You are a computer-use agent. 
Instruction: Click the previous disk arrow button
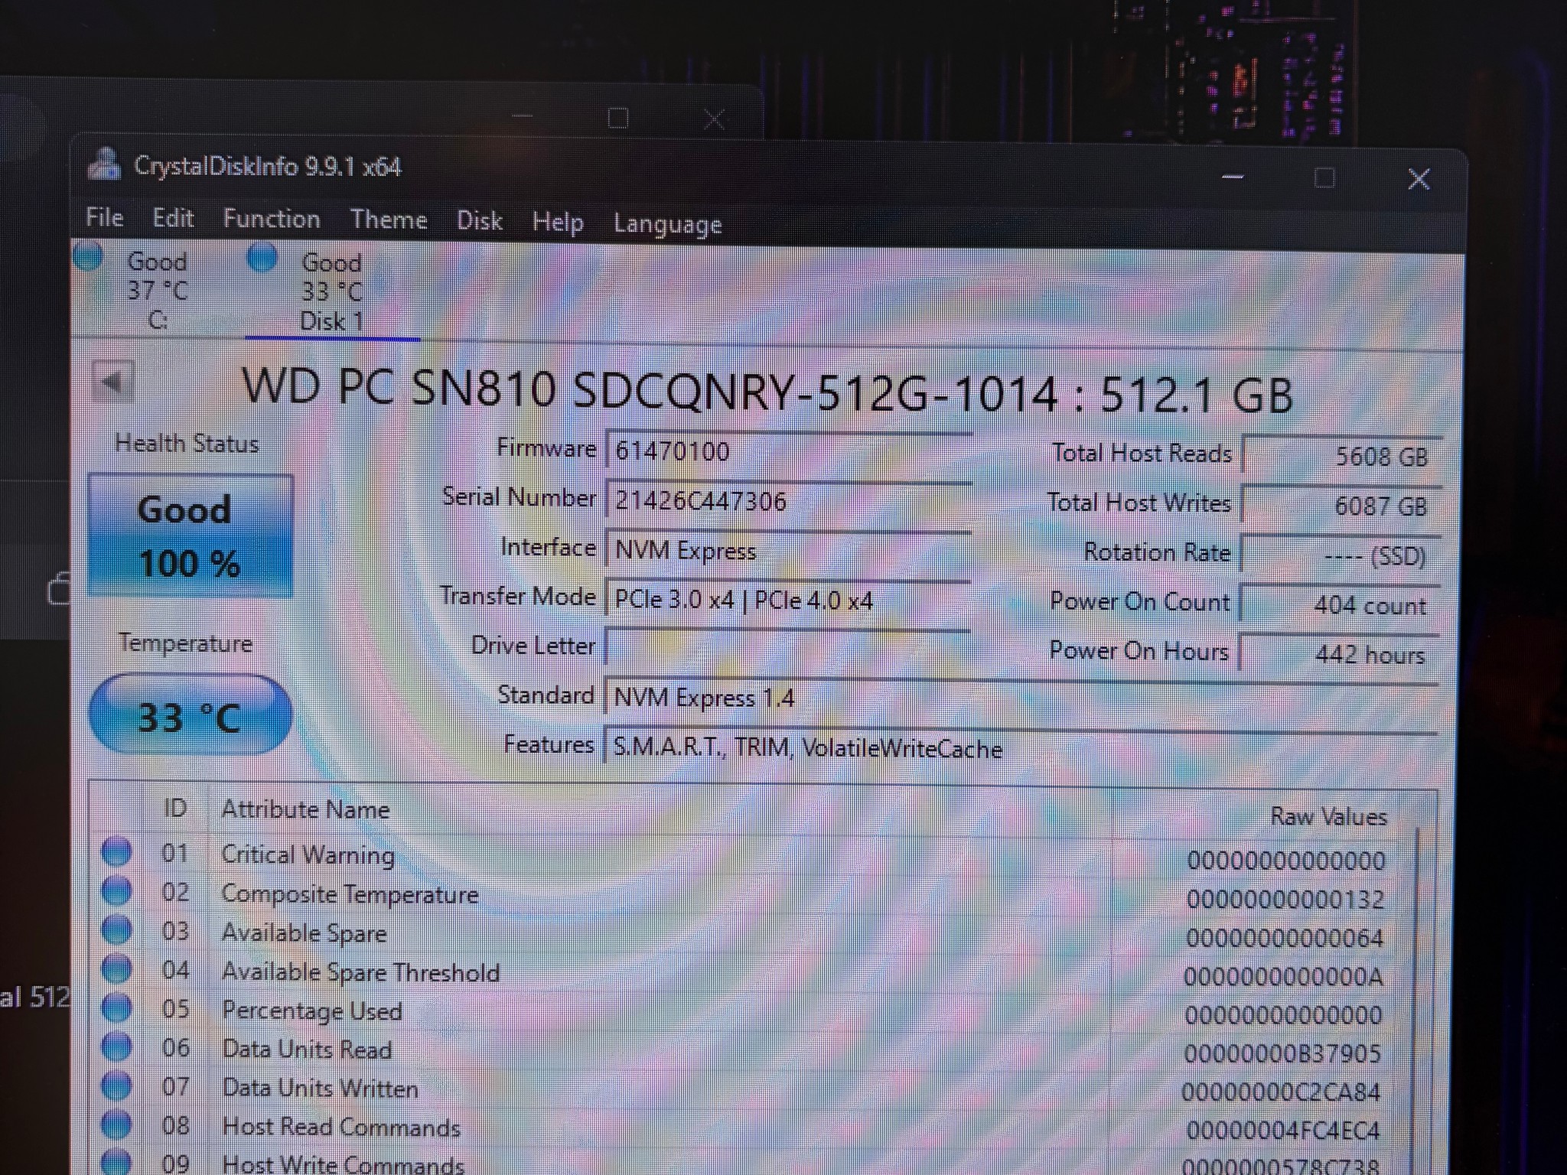pyautogui.click(x=113, y=382)
